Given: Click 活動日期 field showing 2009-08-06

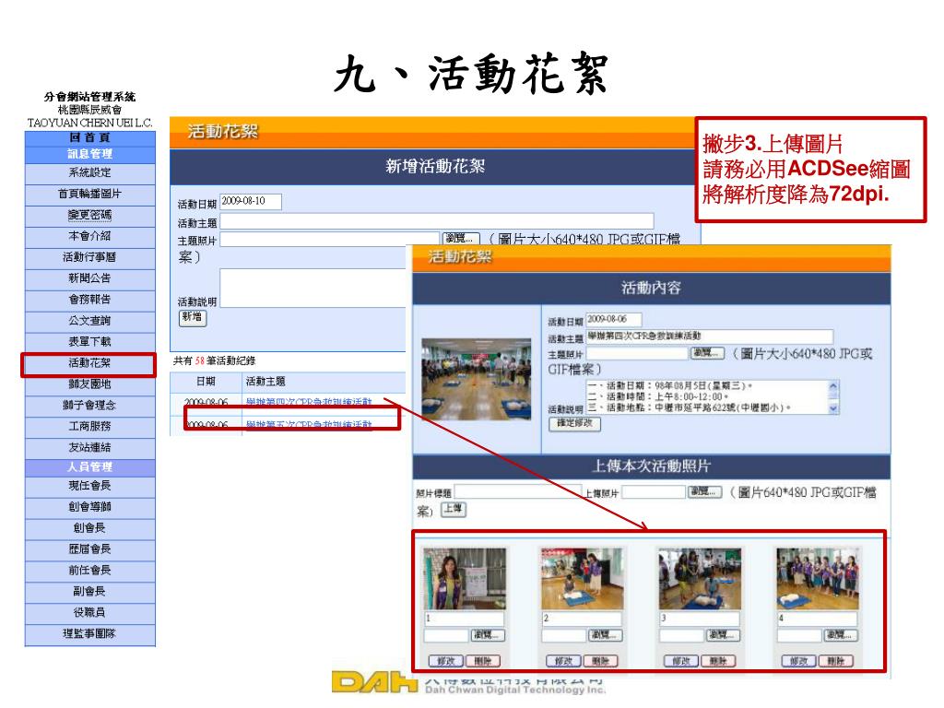Looking at the screenshot, I should click(613, 319).
